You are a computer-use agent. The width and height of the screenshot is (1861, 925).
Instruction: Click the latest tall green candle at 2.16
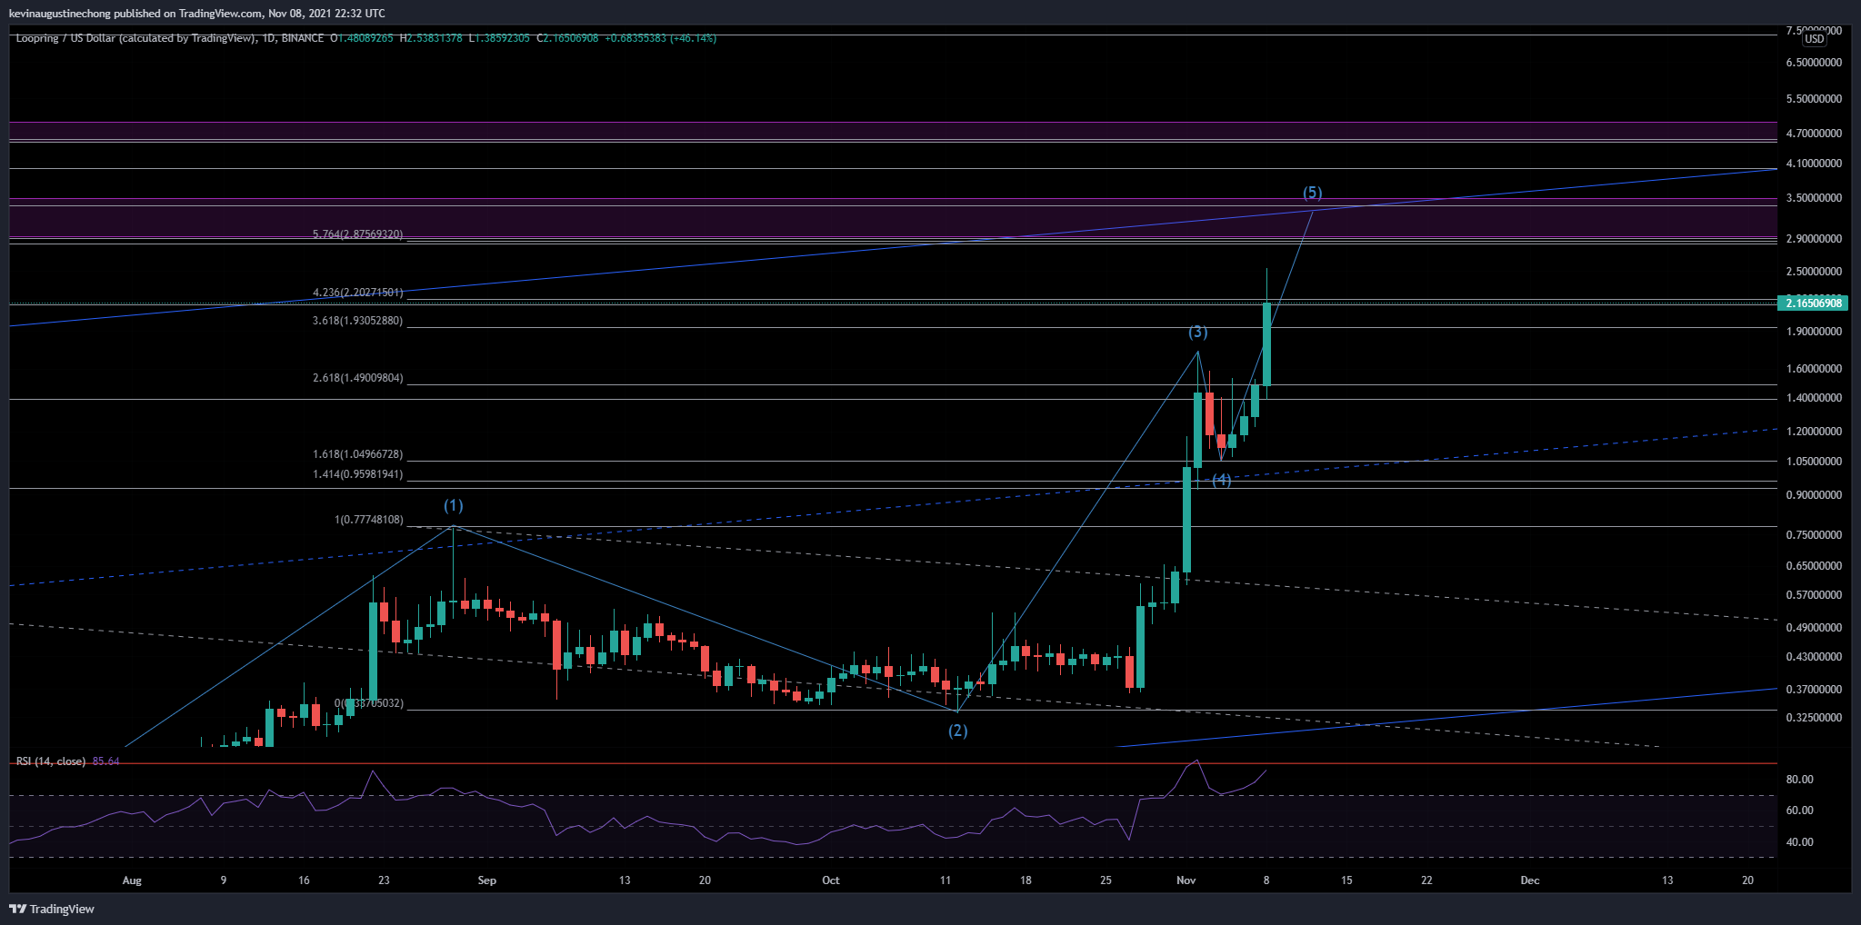click(x=1266, y=344)
